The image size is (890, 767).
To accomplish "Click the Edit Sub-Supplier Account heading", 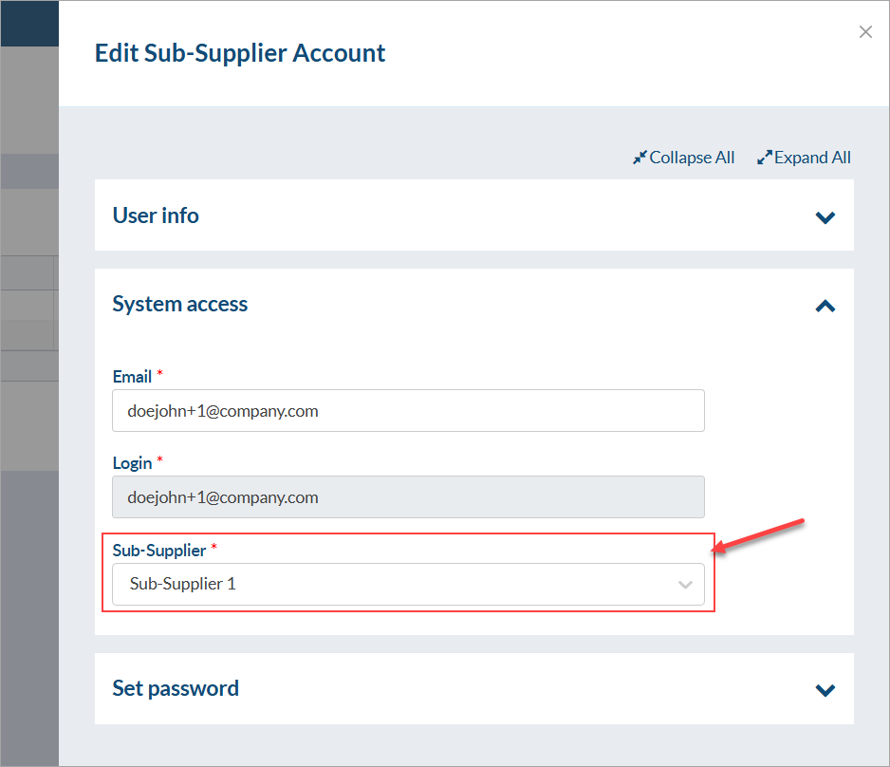I will click(240, 53).
